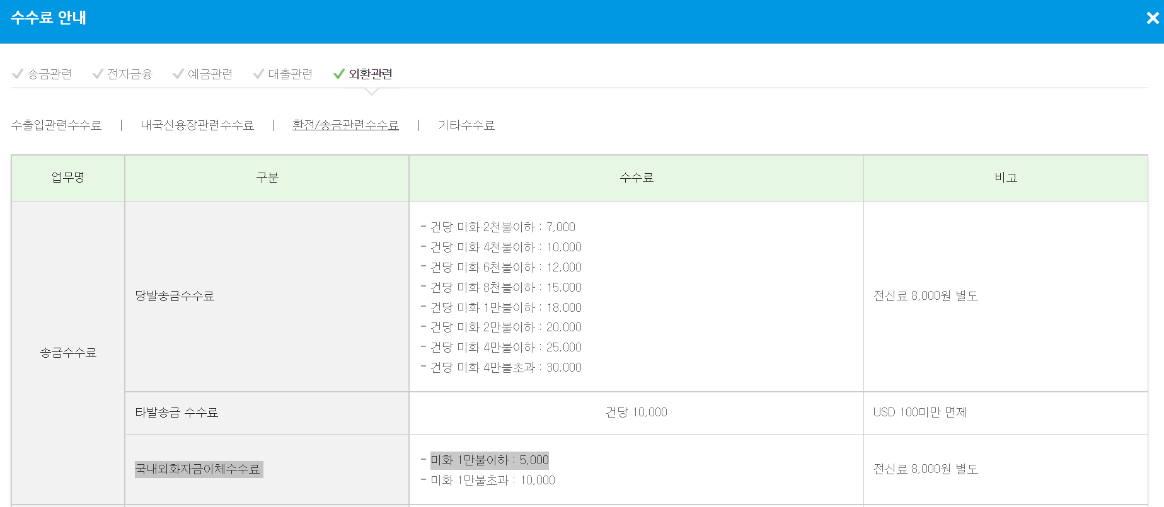Screen dimensions: 1164x507
Task: Click the green checkmark beside 외환관련
Action: (338, 74)
